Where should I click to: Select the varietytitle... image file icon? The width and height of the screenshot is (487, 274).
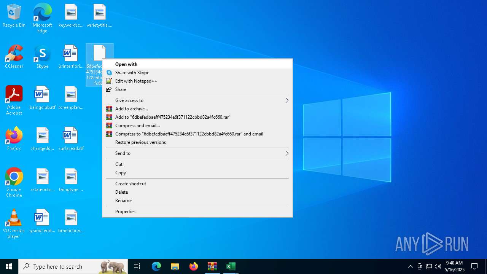(x=99, y=16)
